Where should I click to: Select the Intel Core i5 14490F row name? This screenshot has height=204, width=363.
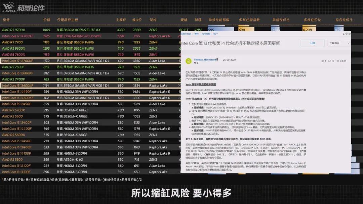coord(17,92)
